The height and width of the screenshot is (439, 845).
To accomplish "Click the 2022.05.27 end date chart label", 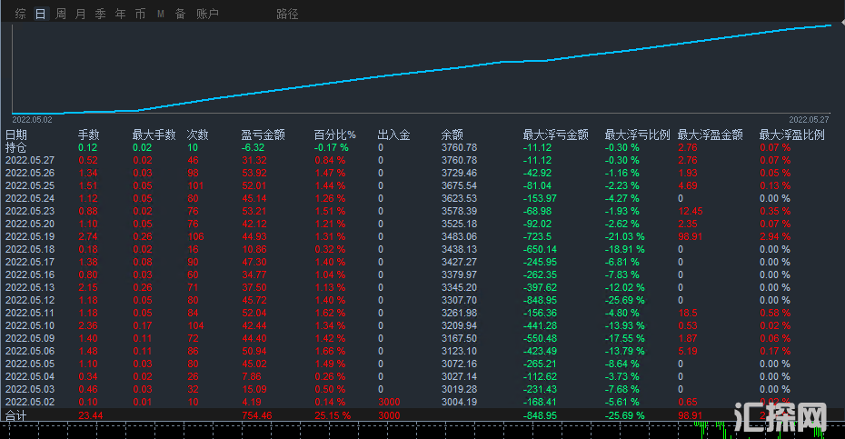I will (809, 119).
